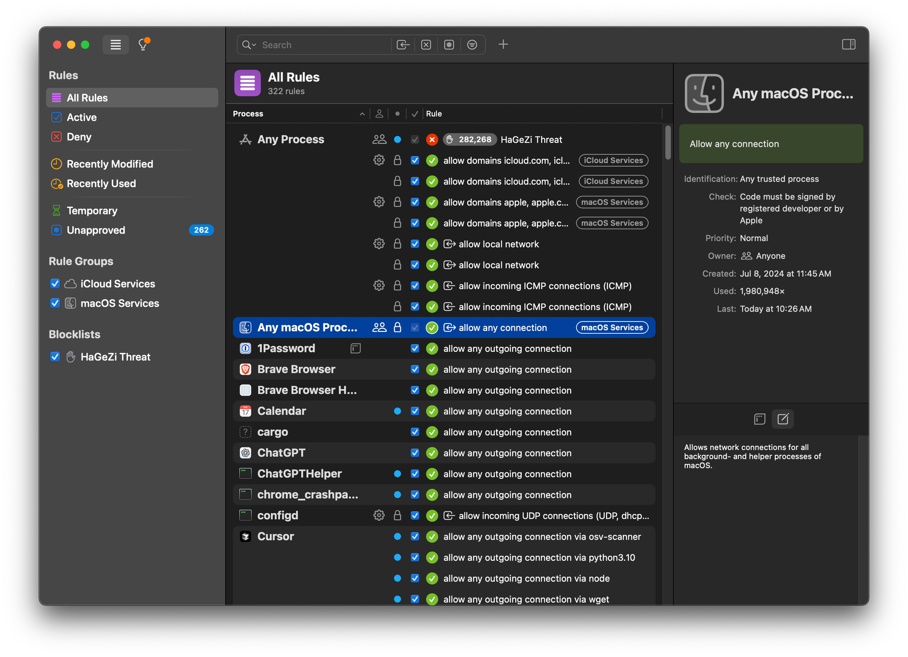
Task: Uncheck the Brave Browser rule checkbox
Action: coord(415,370)
